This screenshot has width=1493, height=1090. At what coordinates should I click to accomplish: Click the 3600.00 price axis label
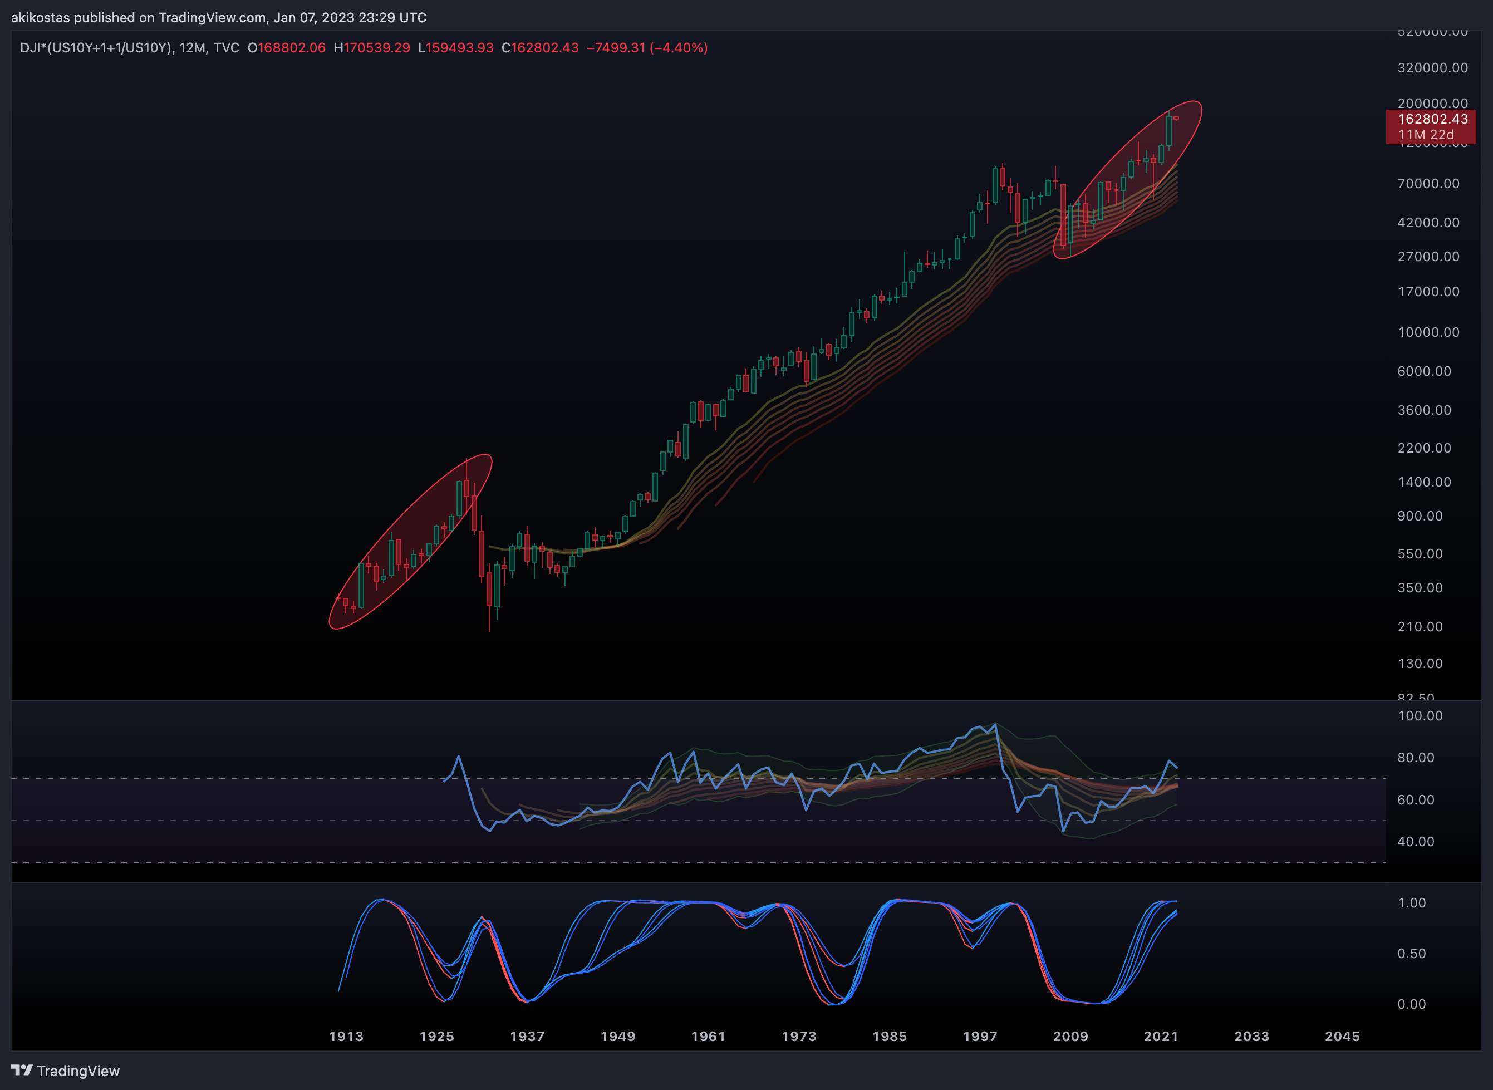pos(1425,410)
